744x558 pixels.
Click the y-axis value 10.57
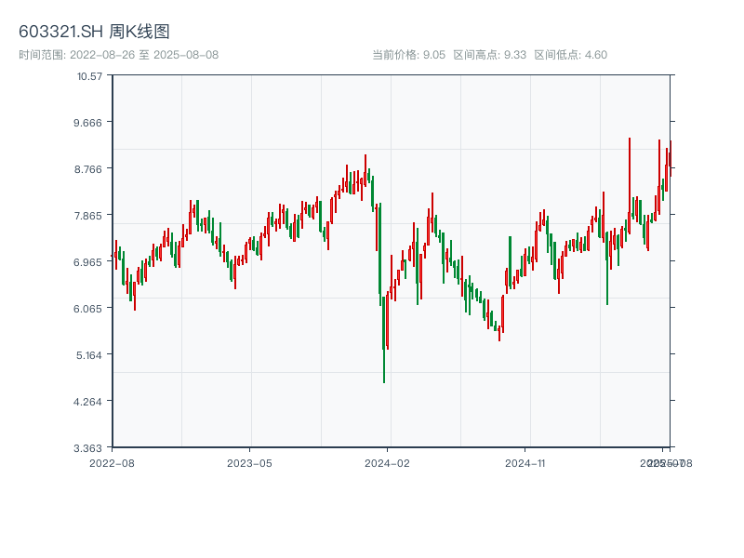pyautogui.click(x=89, y=76)
